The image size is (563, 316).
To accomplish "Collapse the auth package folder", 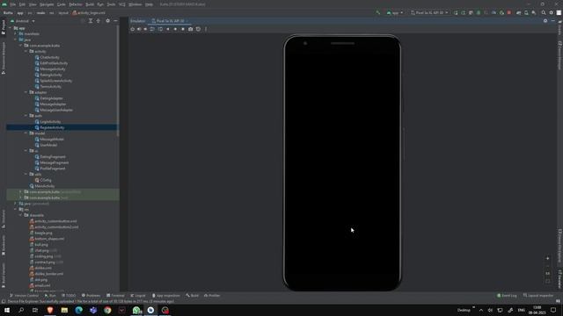I will (26, 115).
